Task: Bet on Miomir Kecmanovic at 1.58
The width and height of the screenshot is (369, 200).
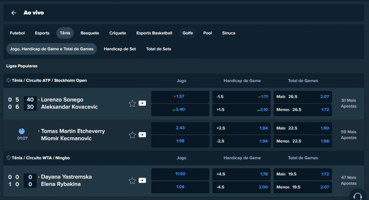Action: [x=180, y=141]
